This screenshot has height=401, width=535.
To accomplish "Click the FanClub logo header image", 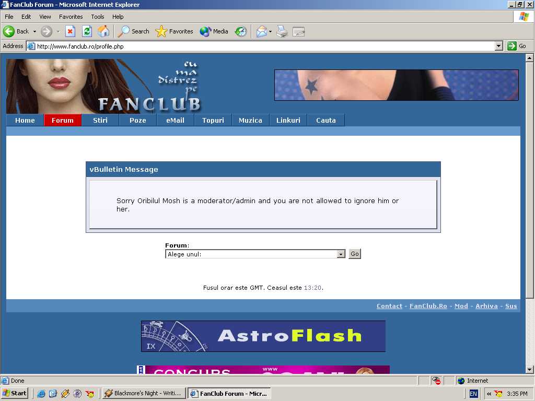I will (104, 86).
